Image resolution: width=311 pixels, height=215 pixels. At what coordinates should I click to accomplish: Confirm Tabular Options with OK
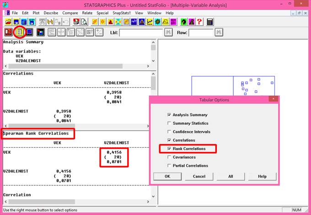coord(167,176)
